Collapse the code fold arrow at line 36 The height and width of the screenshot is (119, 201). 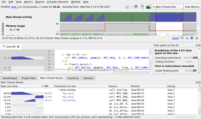(x=53, y=55)
